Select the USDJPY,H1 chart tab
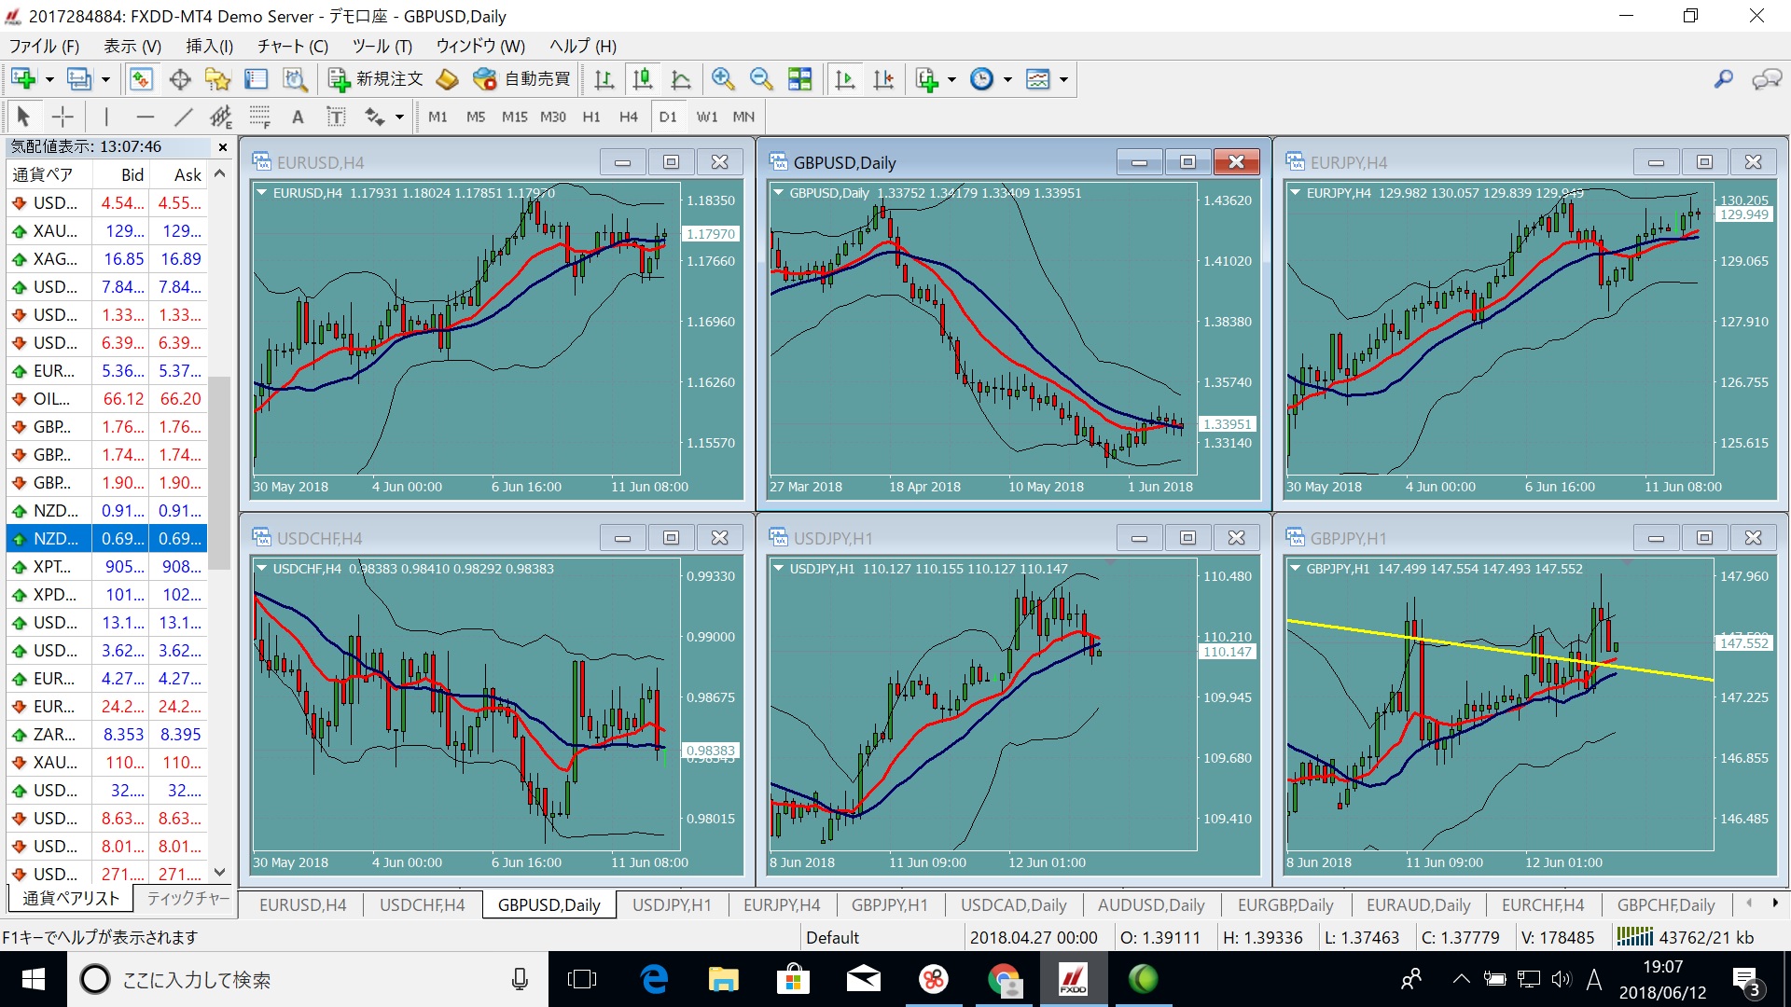1791x1007 pixels. pyautogui.click(x=672, y=904)
